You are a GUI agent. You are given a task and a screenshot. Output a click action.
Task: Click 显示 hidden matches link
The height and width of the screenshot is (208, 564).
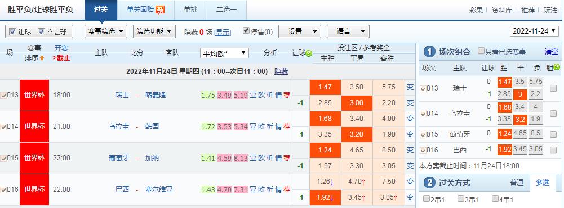click(x=223, y=32)
